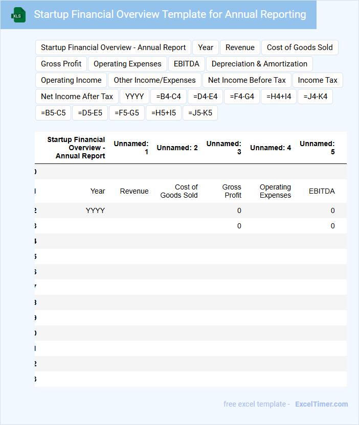This screenshot has width=359, height=425.
Task: Click the green XLS file icon
Action: 18,15
